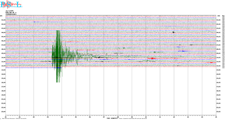Click minute 03 on the bottom time axis
Viewport: 225px width, 120px height.
47,117
